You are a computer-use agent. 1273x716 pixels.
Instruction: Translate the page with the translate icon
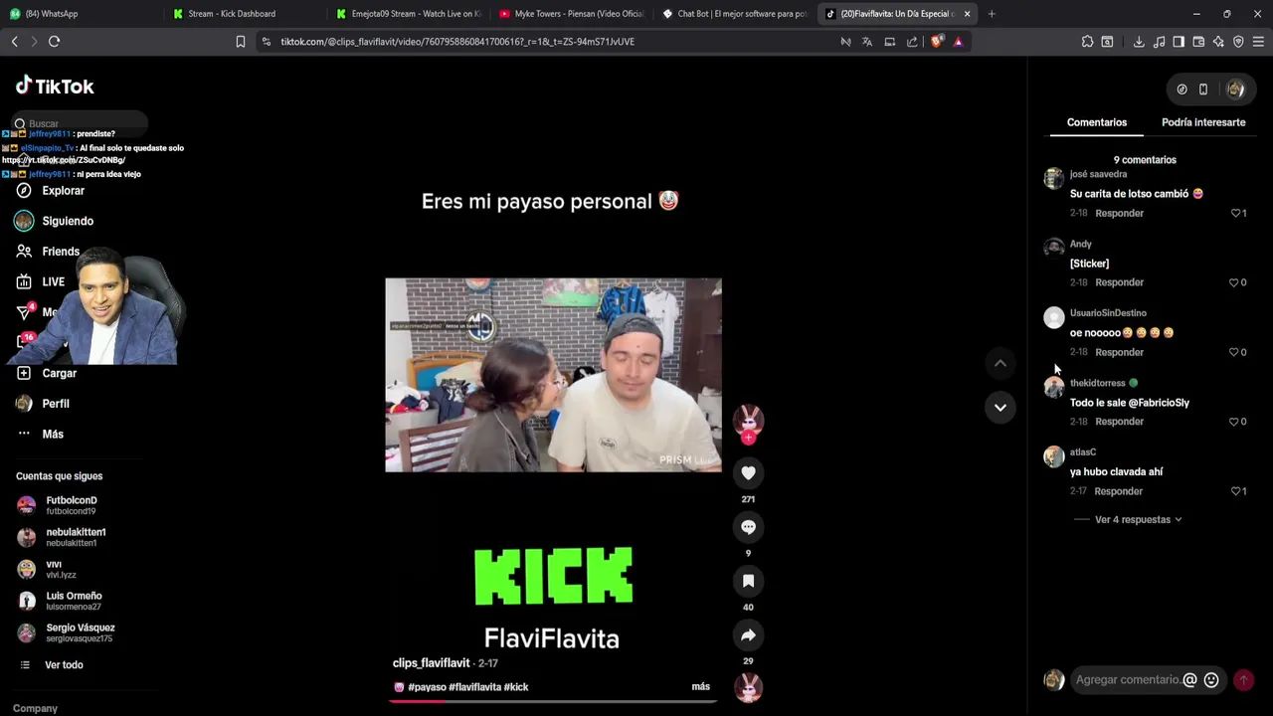click(867, 42)
